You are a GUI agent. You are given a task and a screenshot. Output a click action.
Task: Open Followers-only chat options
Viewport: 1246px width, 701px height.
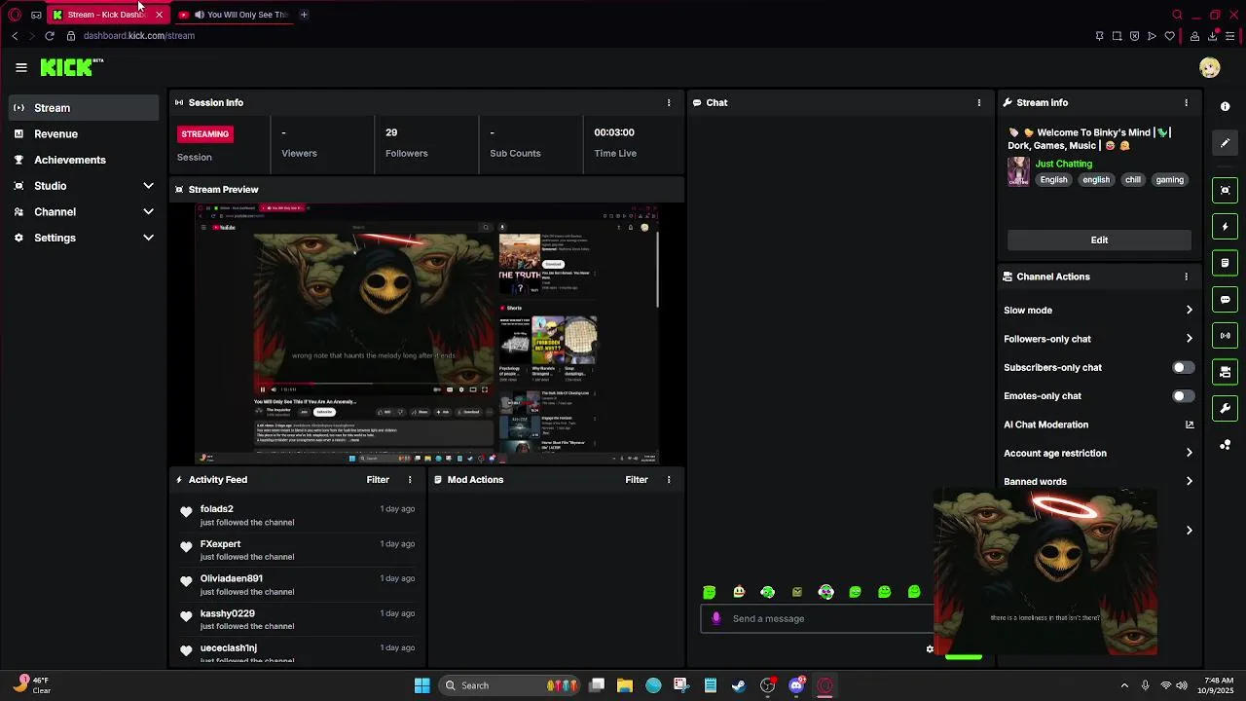click(1098, 339)
